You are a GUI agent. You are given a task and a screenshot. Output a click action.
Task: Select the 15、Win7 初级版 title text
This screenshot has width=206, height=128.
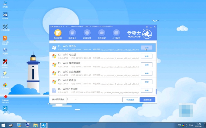pyautogui.click(x=67, y=80)
